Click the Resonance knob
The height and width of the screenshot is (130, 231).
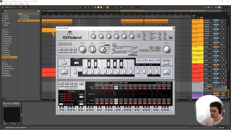[x=109, y=36]
